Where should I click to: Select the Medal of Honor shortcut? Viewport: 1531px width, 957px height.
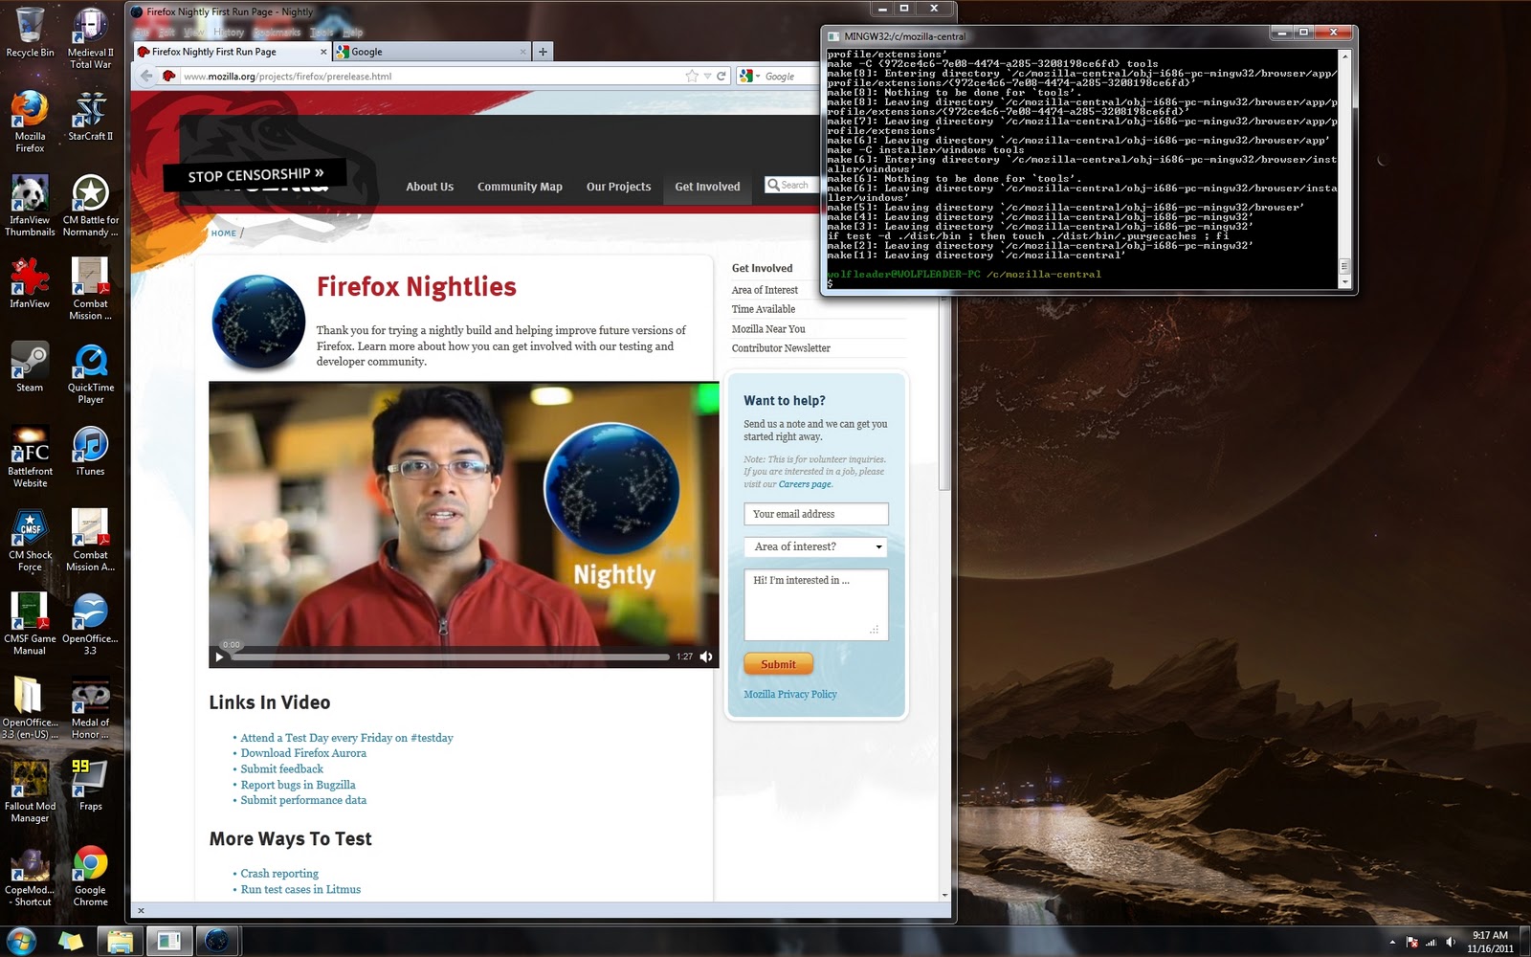[x=90, y=708]
